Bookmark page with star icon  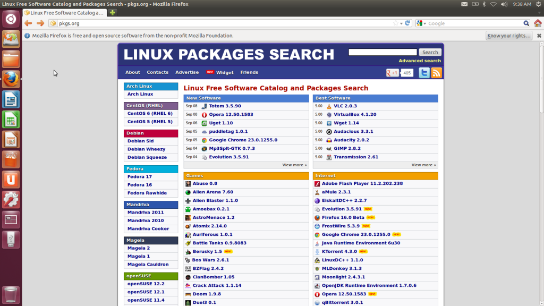pyautogui.click(x=395, y=23)
